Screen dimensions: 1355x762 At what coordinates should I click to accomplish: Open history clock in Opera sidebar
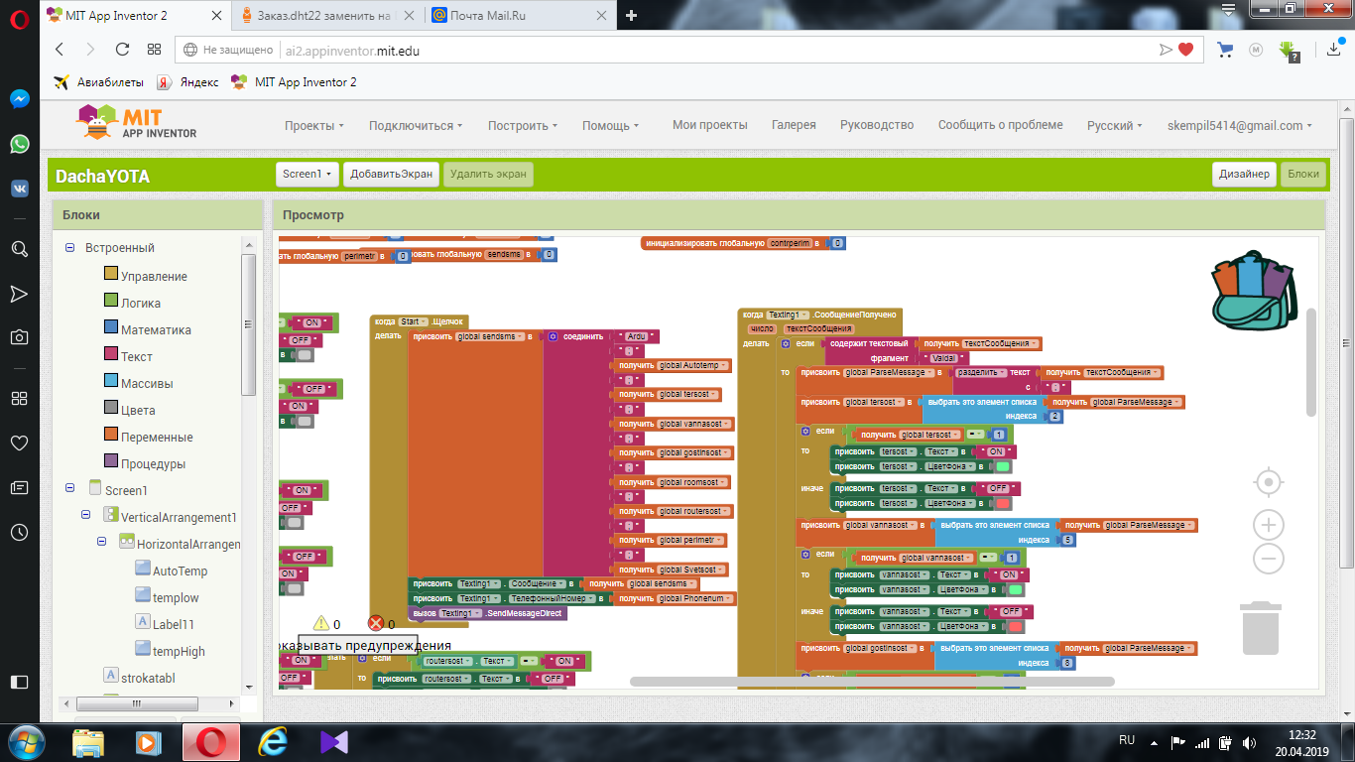tap(19, 532)
